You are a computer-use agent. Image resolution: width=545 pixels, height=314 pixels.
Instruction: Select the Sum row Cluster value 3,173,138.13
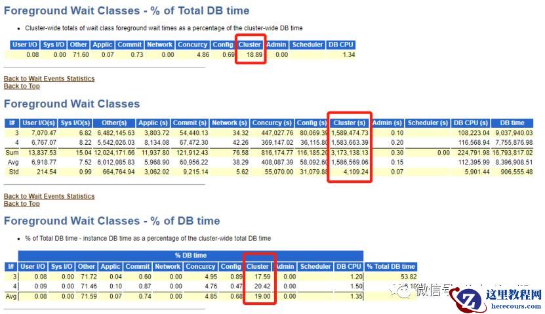coord(350,153)
